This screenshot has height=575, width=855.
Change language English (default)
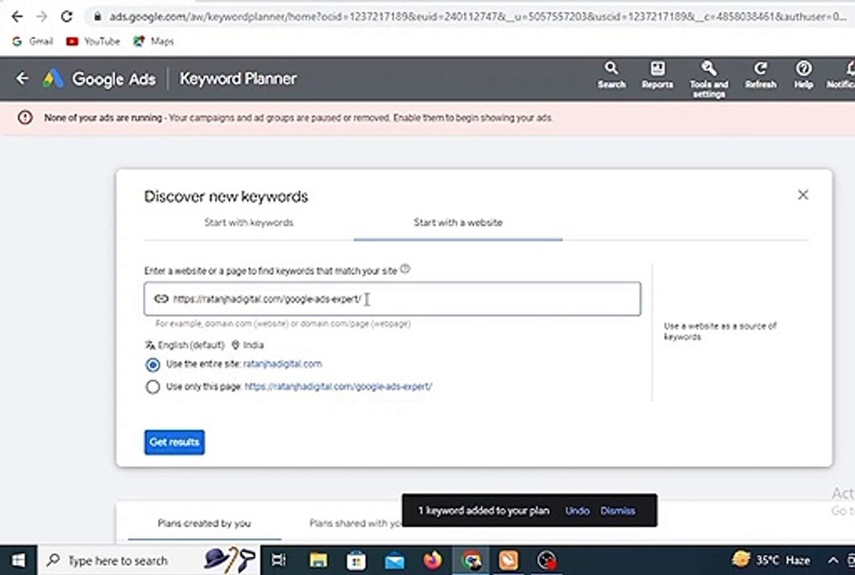pyautogui.click(x=185, y=345)
